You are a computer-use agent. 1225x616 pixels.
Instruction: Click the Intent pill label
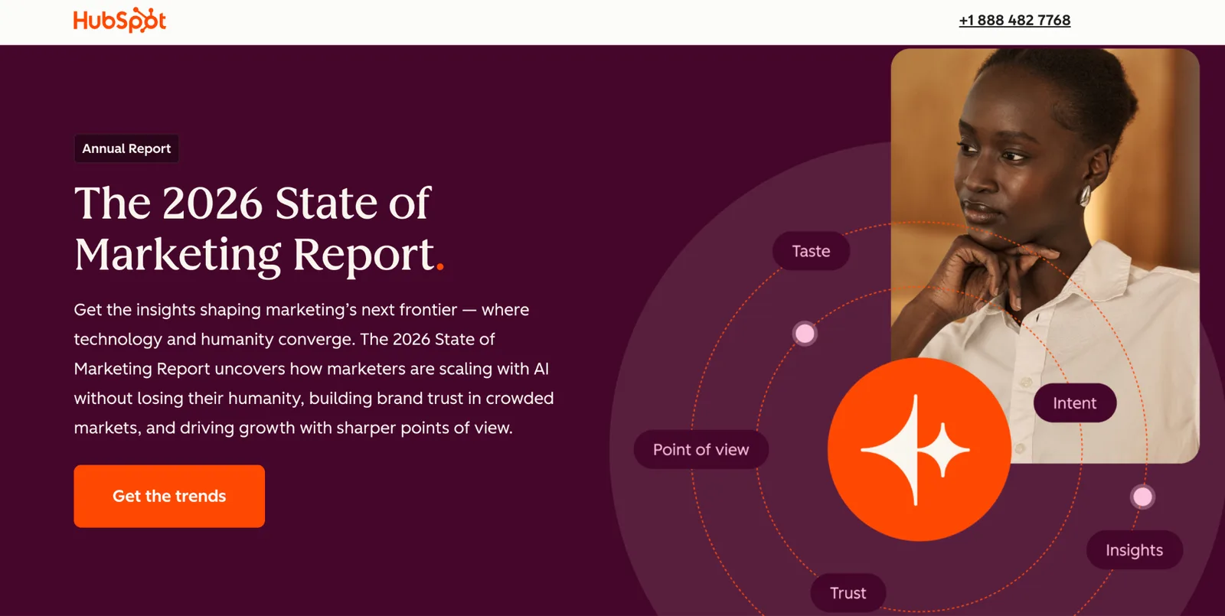tap(1074, 403)
